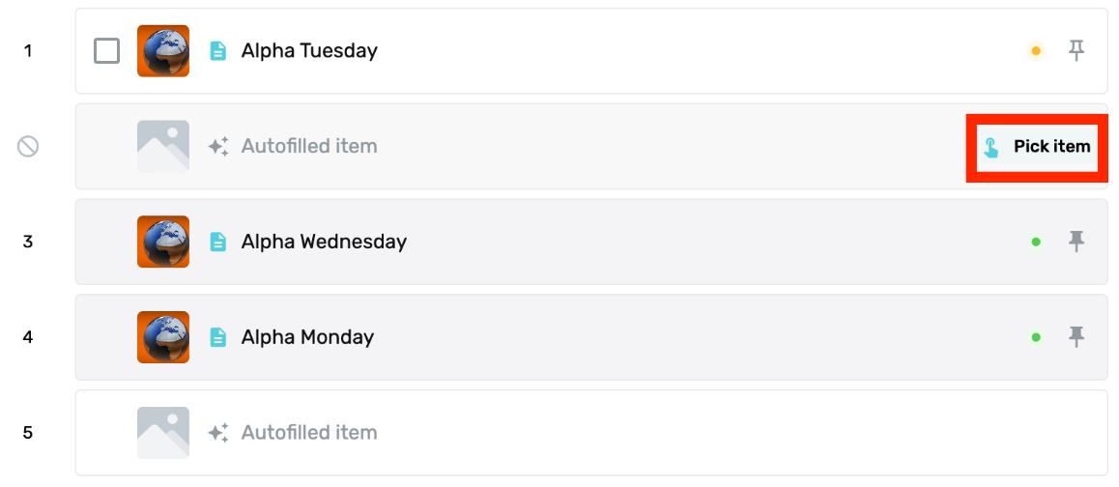Open the Alpha Wednesday globe thumbnail

163,242
